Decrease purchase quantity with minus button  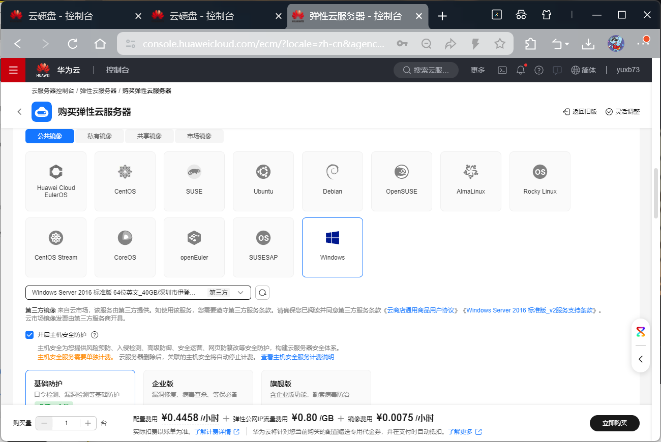[45, 423]
